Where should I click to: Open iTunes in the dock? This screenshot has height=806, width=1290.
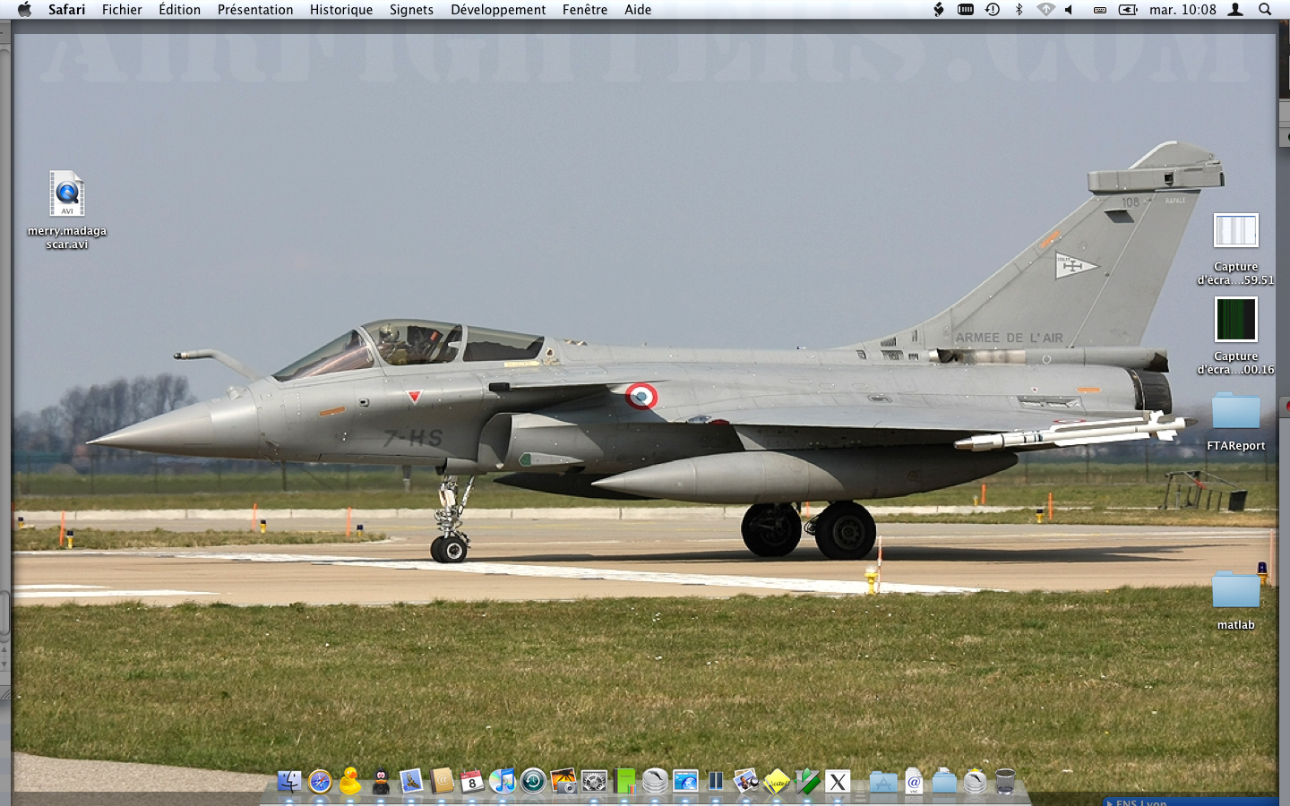[x=503, y=782]
